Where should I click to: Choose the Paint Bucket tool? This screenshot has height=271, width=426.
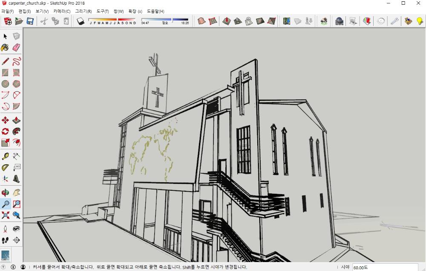(x=5, y=47)
